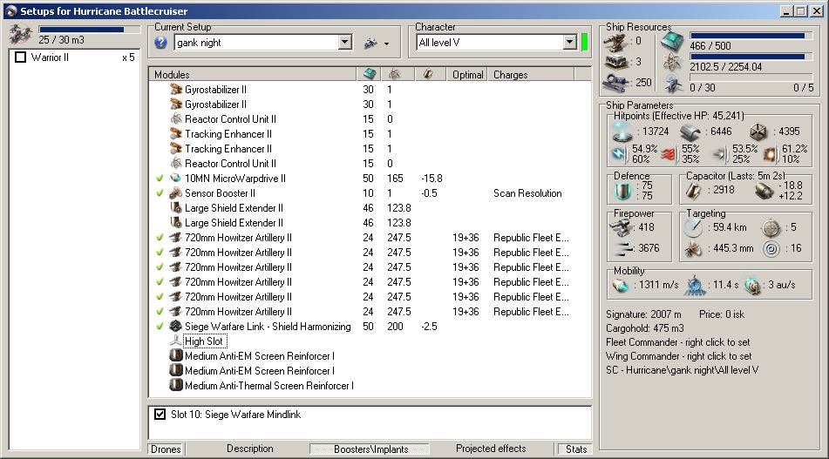The image size is (829, 459).
Task: Switch to the Boosters\Implants tab
Action: click(370, 449)
